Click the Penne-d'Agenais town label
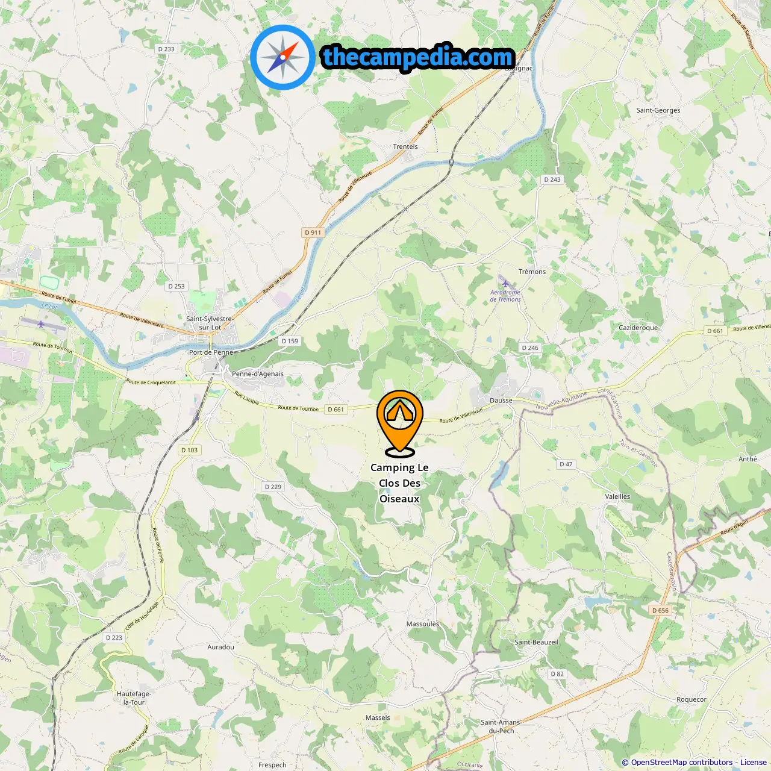 point(258,374)
